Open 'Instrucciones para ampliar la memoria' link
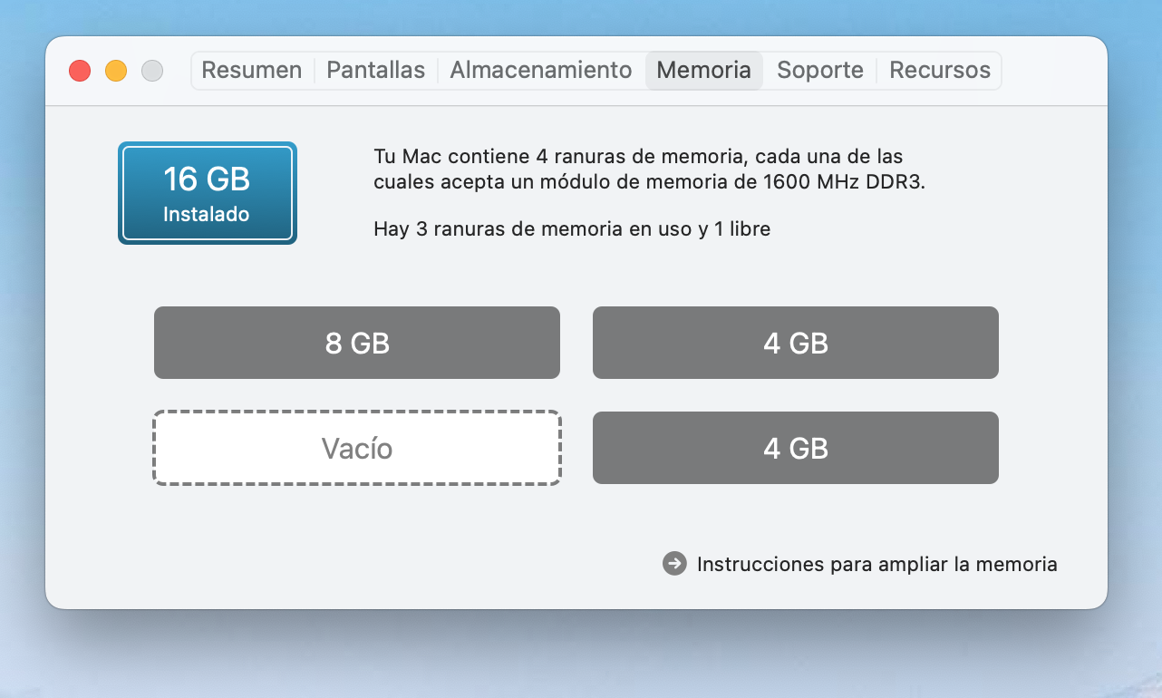The image size is (1162, 698). click(x=876, y=564)
